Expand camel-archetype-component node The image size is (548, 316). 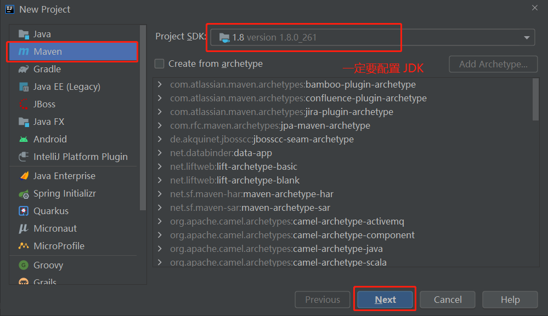[160, 235]
